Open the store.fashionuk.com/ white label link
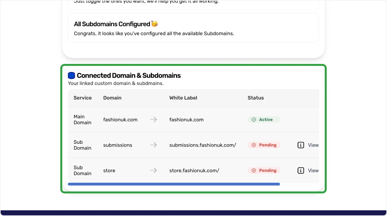This screenshot has width=387, height=216. point(194,170)
